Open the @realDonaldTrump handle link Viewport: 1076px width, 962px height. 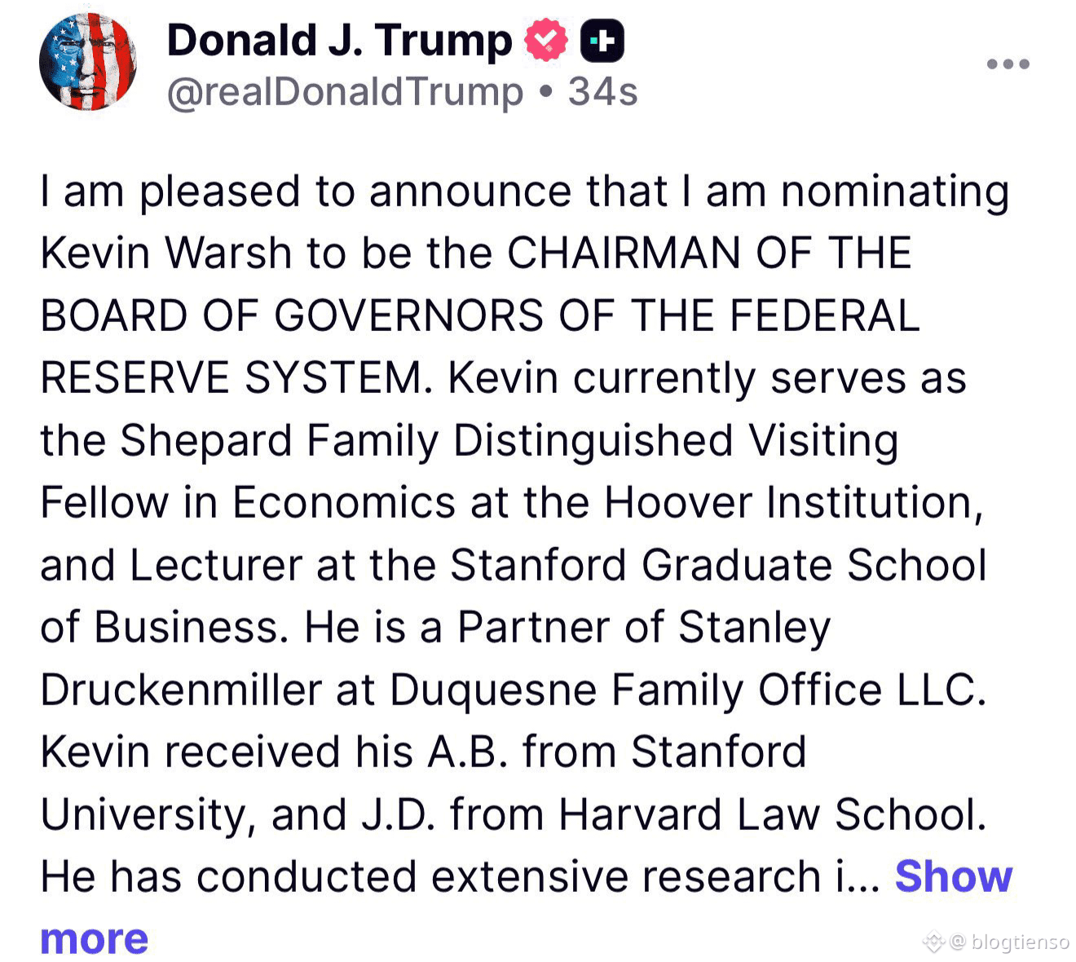point(345,92)
